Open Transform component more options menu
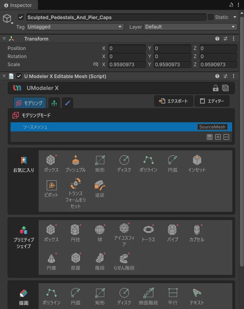The width and height of the screenshot is (244, 309). pyautogui.click(x=233, y=39)
